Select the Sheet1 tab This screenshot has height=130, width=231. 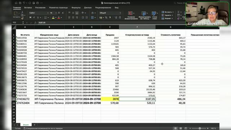[26, 125]
